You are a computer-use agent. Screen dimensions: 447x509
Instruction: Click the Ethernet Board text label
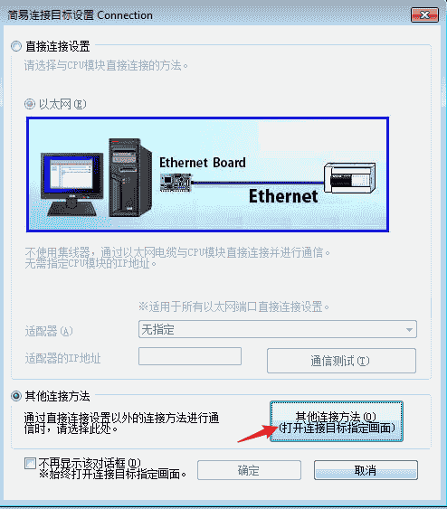[x=203, y=163]
